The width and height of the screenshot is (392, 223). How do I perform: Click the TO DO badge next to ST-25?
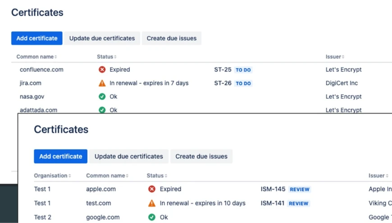[243, 70]
